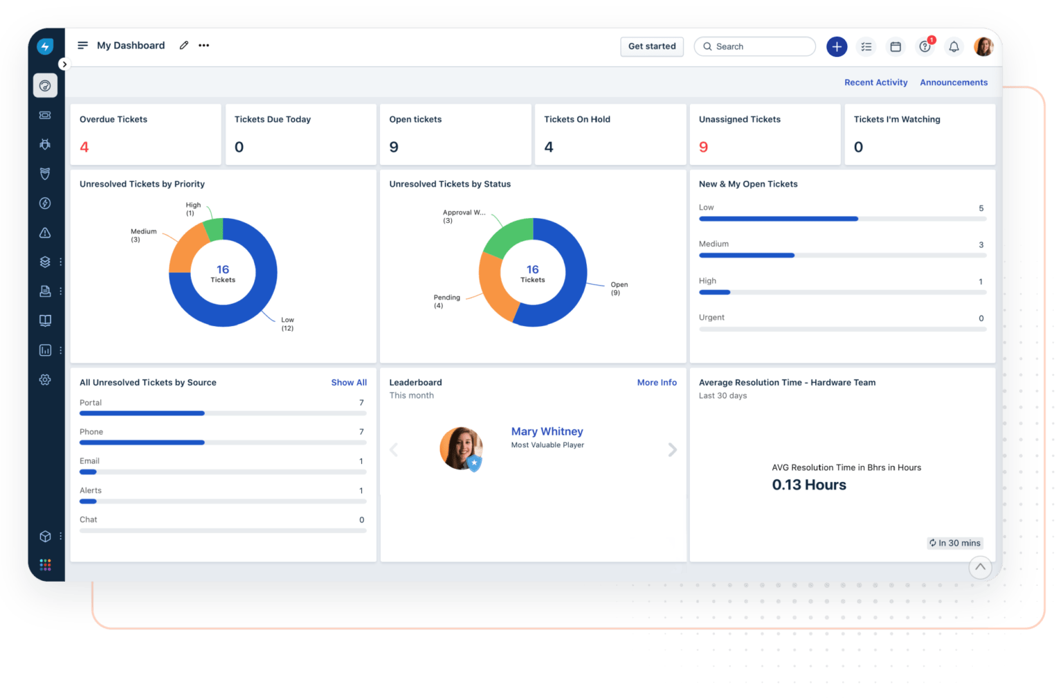This screenshot has width=1063, height=698.
Task: Open the Solutions book icon in sidebar
Action: click(x=45, y=320)
